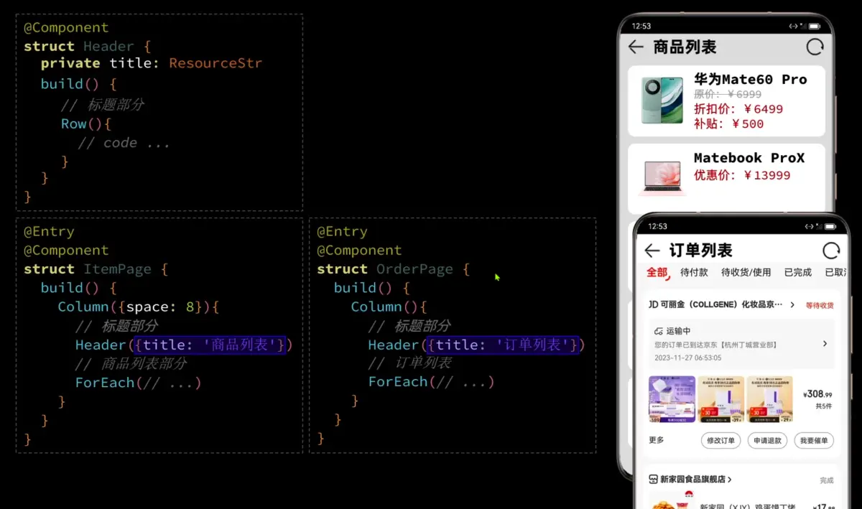This screenshot has height=509, width=862.
Task: Open the Matebook ProX laptop image
Action: coord(662,177)
